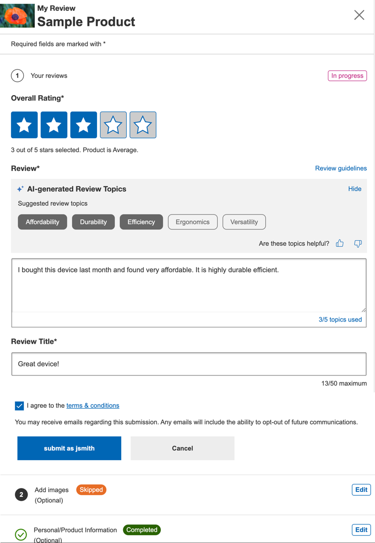Screen dimensions: 375x543
Task: Click the thumbs down icon
Action: point(358,243)
